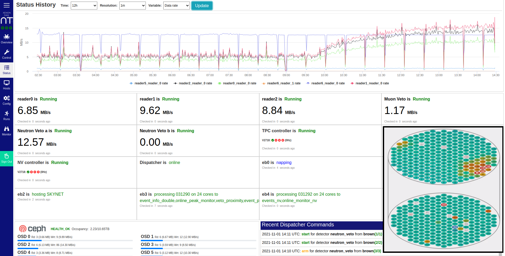The height and width of the screenshot is (256, 505).
Task: Click the PMT array hit-pattern image
Action: point(443,189)
